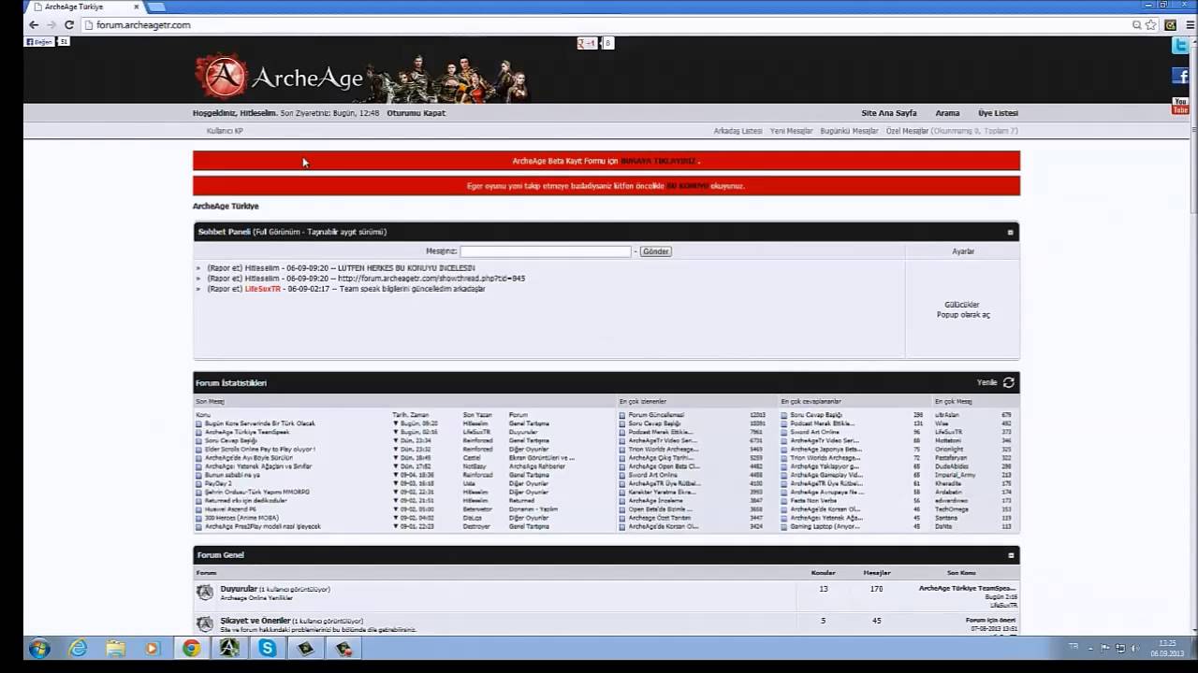Open the Facebook icon in the sidebar

point(1179,76)
